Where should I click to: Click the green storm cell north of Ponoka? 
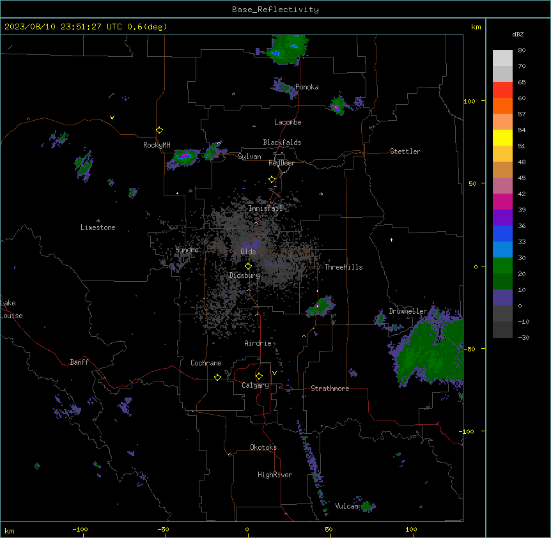tap(287, 49)
